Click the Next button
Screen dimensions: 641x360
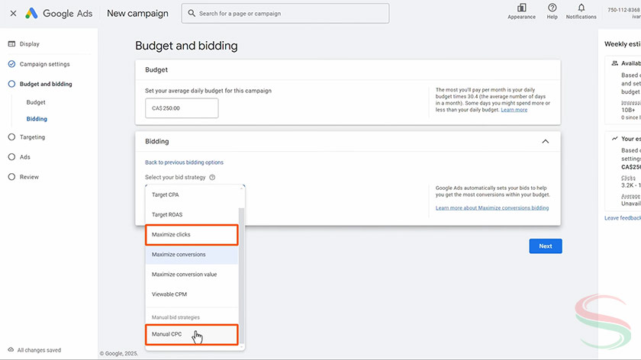545,246
